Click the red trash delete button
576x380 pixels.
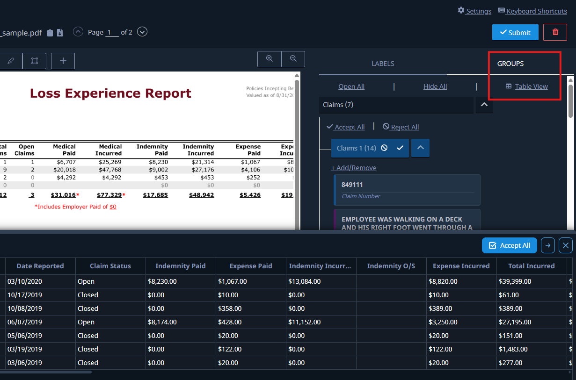click(555, 32)
